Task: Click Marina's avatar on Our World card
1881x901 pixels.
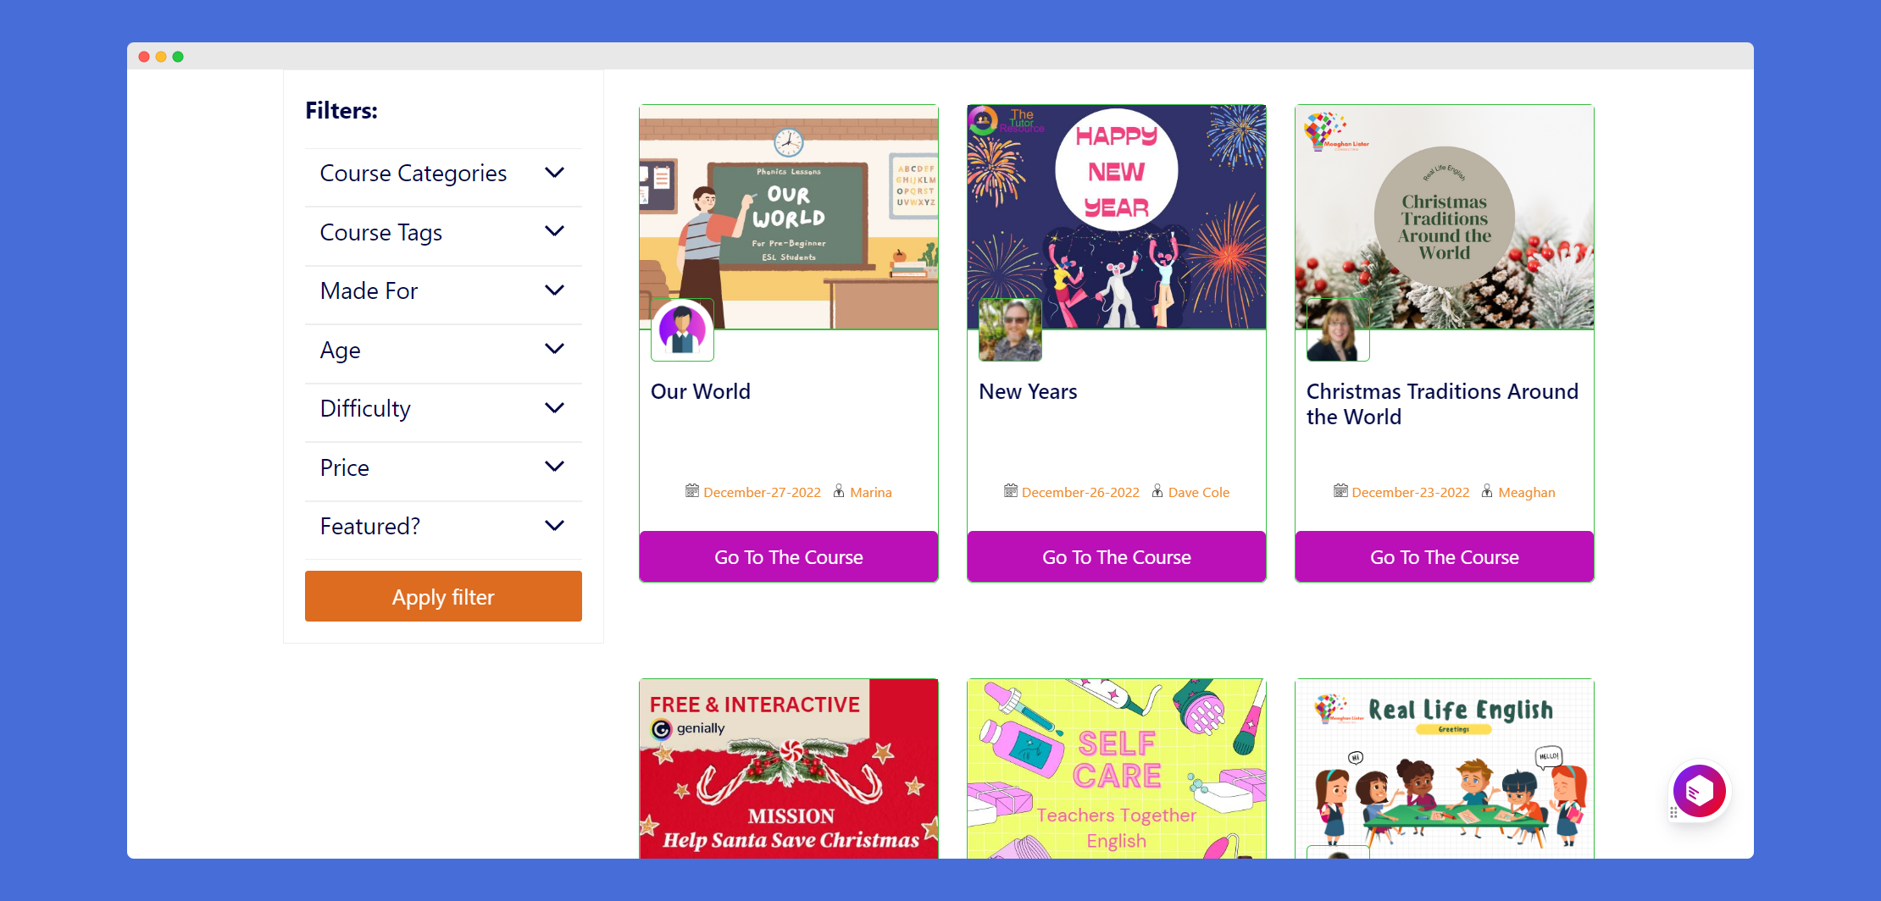Action: pyautogui.click(x=683, y=330)
